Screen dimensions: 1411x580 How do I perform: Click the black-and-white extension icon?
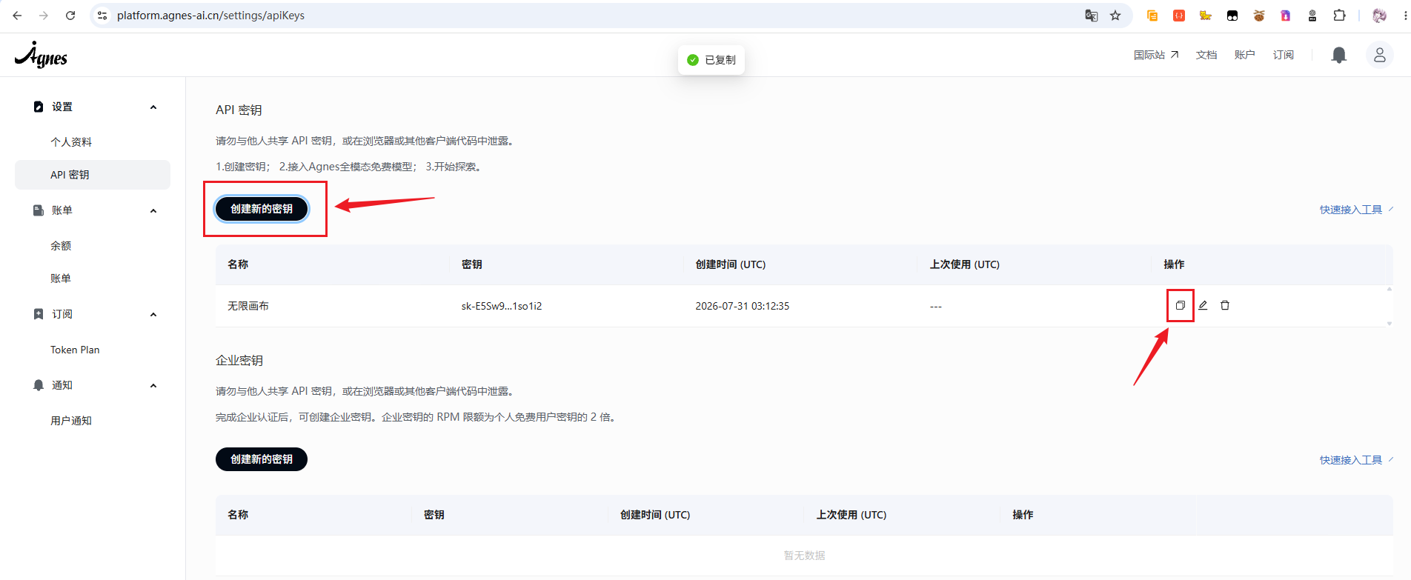pos(1232,16)
